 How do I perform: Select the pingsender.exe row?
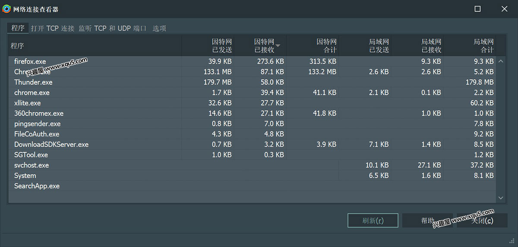[252, 124]
